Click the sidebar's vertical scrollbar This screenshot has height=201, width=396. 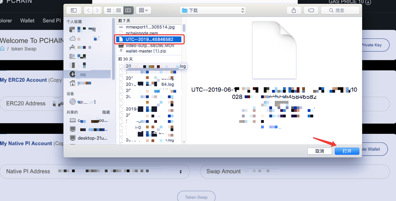113,49
